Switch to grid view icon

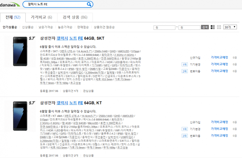(x=219, y=27)
